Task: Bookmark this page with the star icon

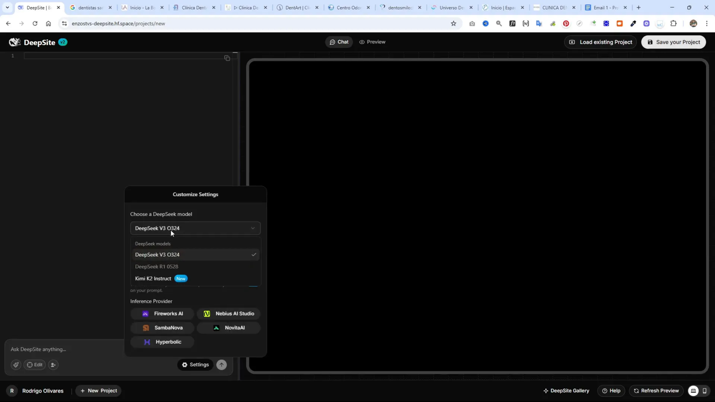Action: (453, 24)
